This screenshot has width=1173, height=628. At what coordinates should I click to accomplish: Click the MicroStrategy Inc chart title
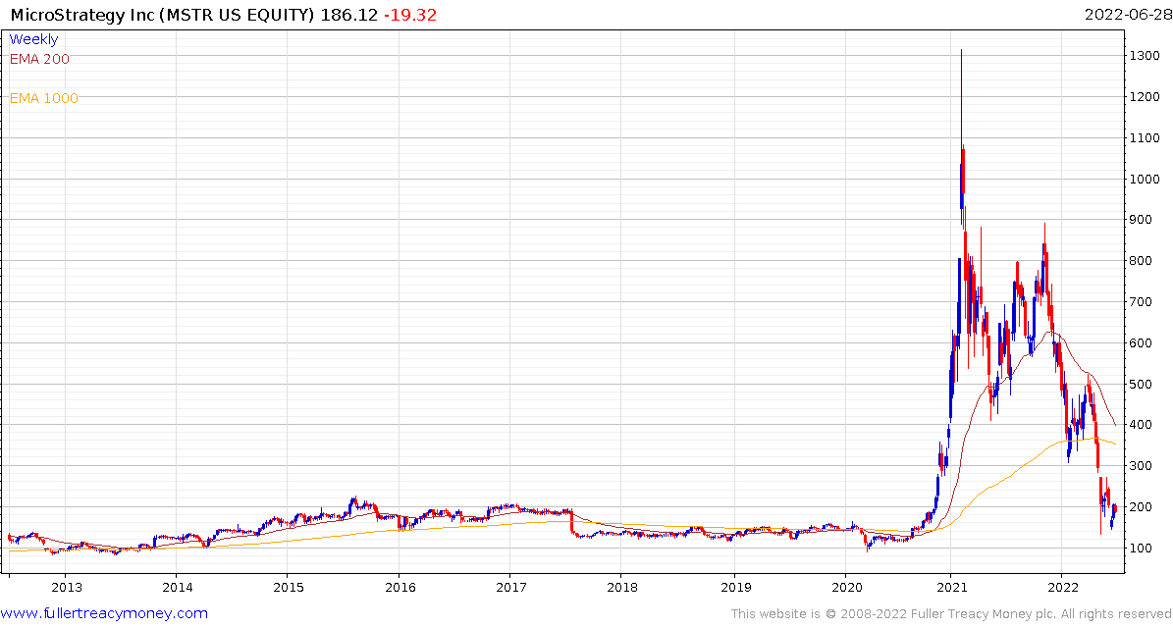point(163,14)
